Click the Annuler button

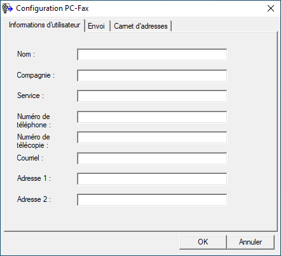tap(250, 242)
